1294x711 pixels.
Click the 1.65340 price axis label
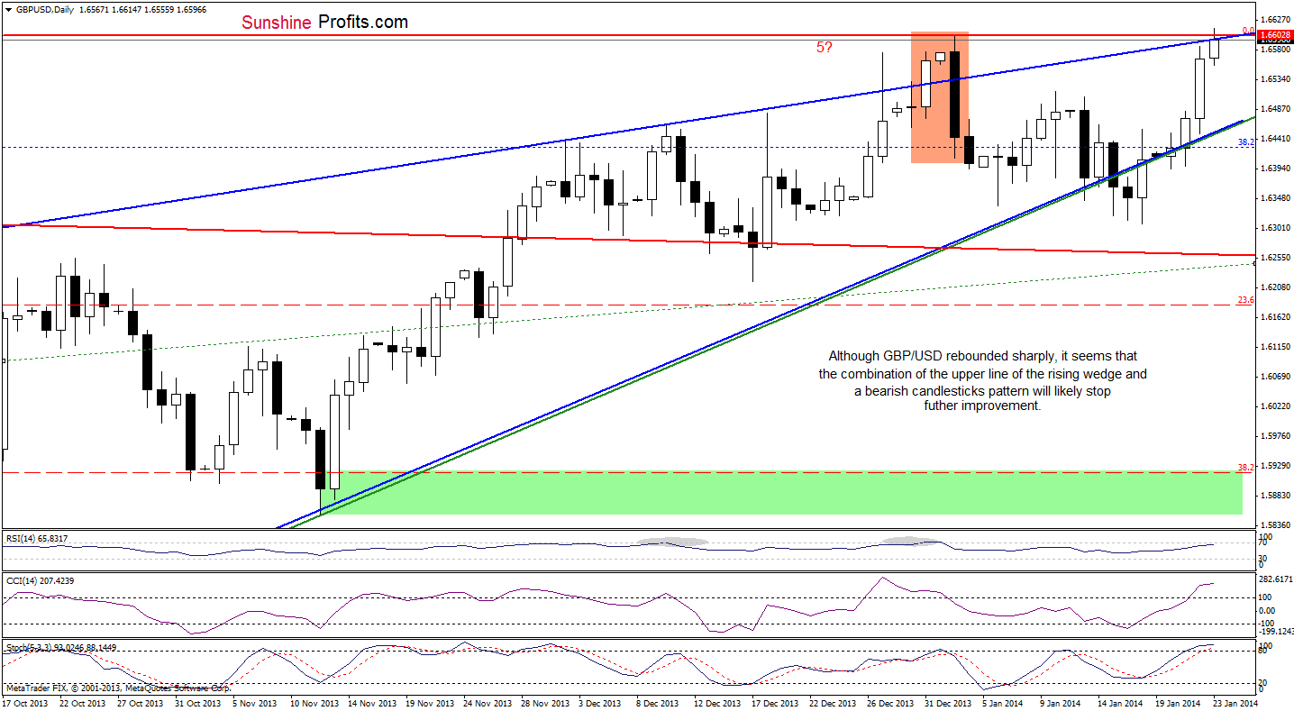(1275, 79)
